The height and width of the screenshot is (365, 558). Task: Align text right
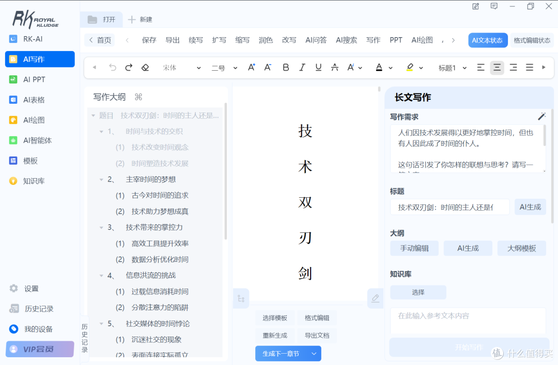[513, 67]
